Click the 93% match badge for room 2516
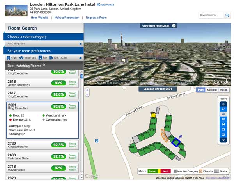234x183 pixels. coord(58,83)
